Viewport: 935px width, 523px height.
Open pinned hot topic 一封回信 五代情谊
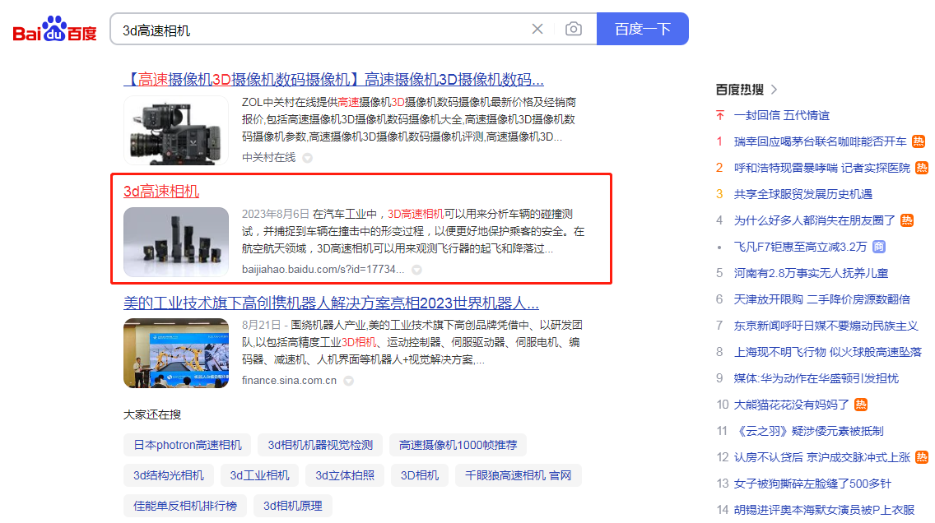pos(782,115)
